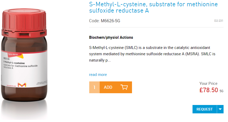The image size is (228, 122).
Task: Click the 5G pack size label
Action: click(x=221, y=91)
